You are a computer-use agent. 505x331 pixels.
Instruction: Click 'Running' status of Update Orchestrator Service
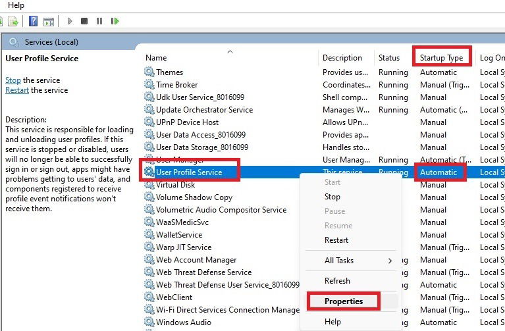[x=393, y=110]
